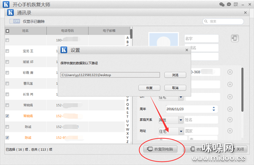Uncheck the orange 陈诚 contact checkbox
The height and width of the screenshot is (165, 254).
(7, 138)
